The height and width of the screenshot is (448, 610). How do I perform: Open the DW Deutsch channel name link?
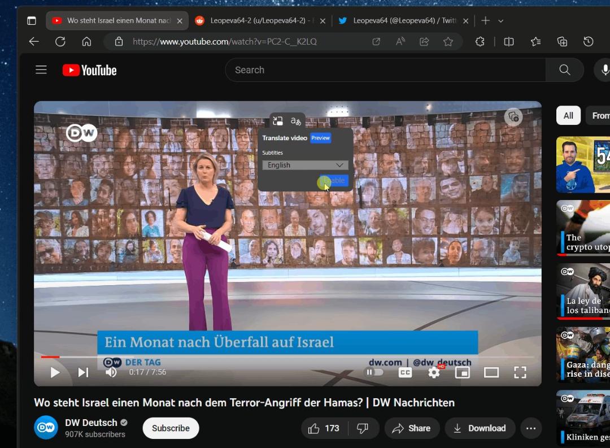click(91, 423)
